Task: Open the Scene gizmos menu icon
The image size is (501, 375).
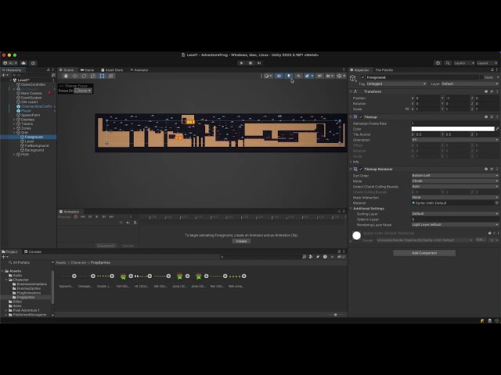Action: [x=341, y=76]
